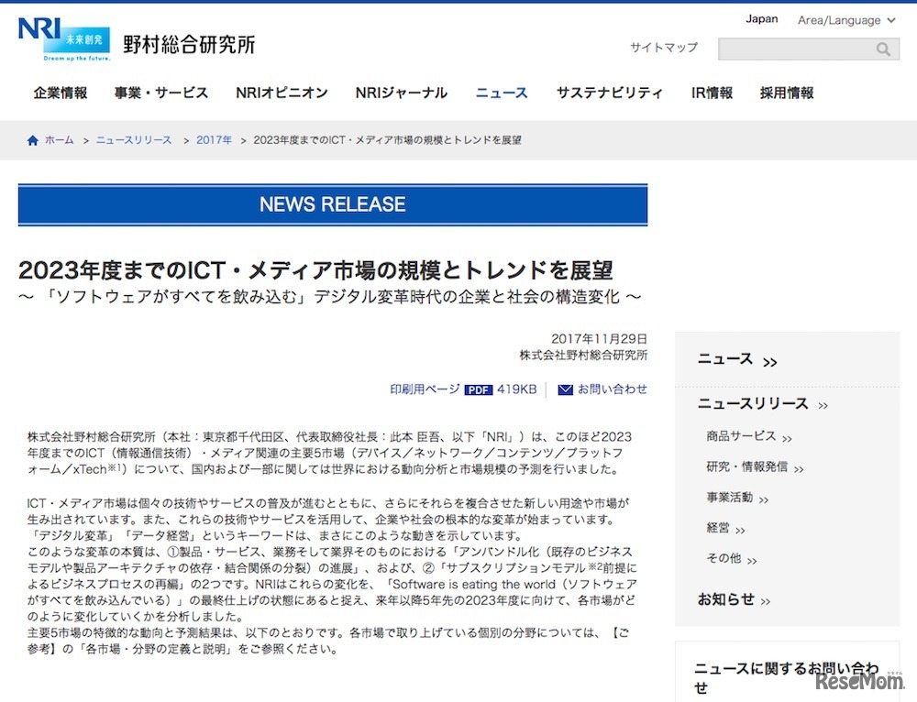Click the arrow beside 事業活動

tap(764, 499)
